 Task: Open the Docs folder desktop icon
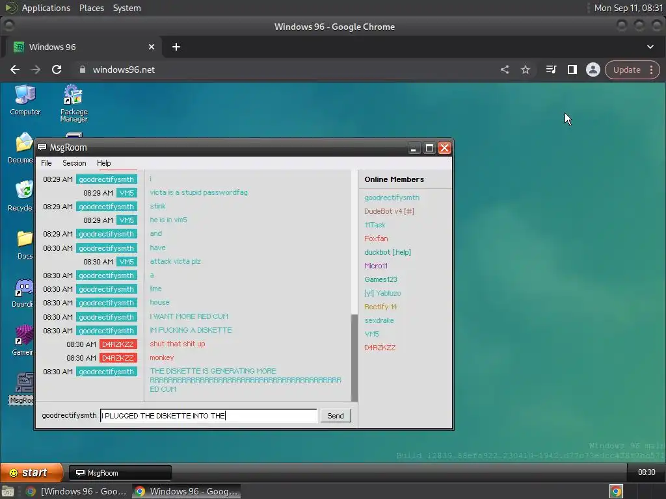[x=25, y=244]
